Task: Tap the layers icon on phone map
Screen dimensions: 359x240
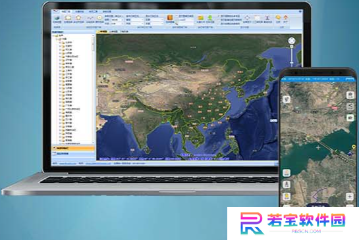Action: (350, 95)
